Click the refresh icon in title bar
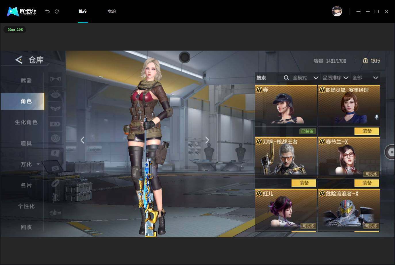Image resolution: width=395 pixels, height=265 pixels. 57,11
